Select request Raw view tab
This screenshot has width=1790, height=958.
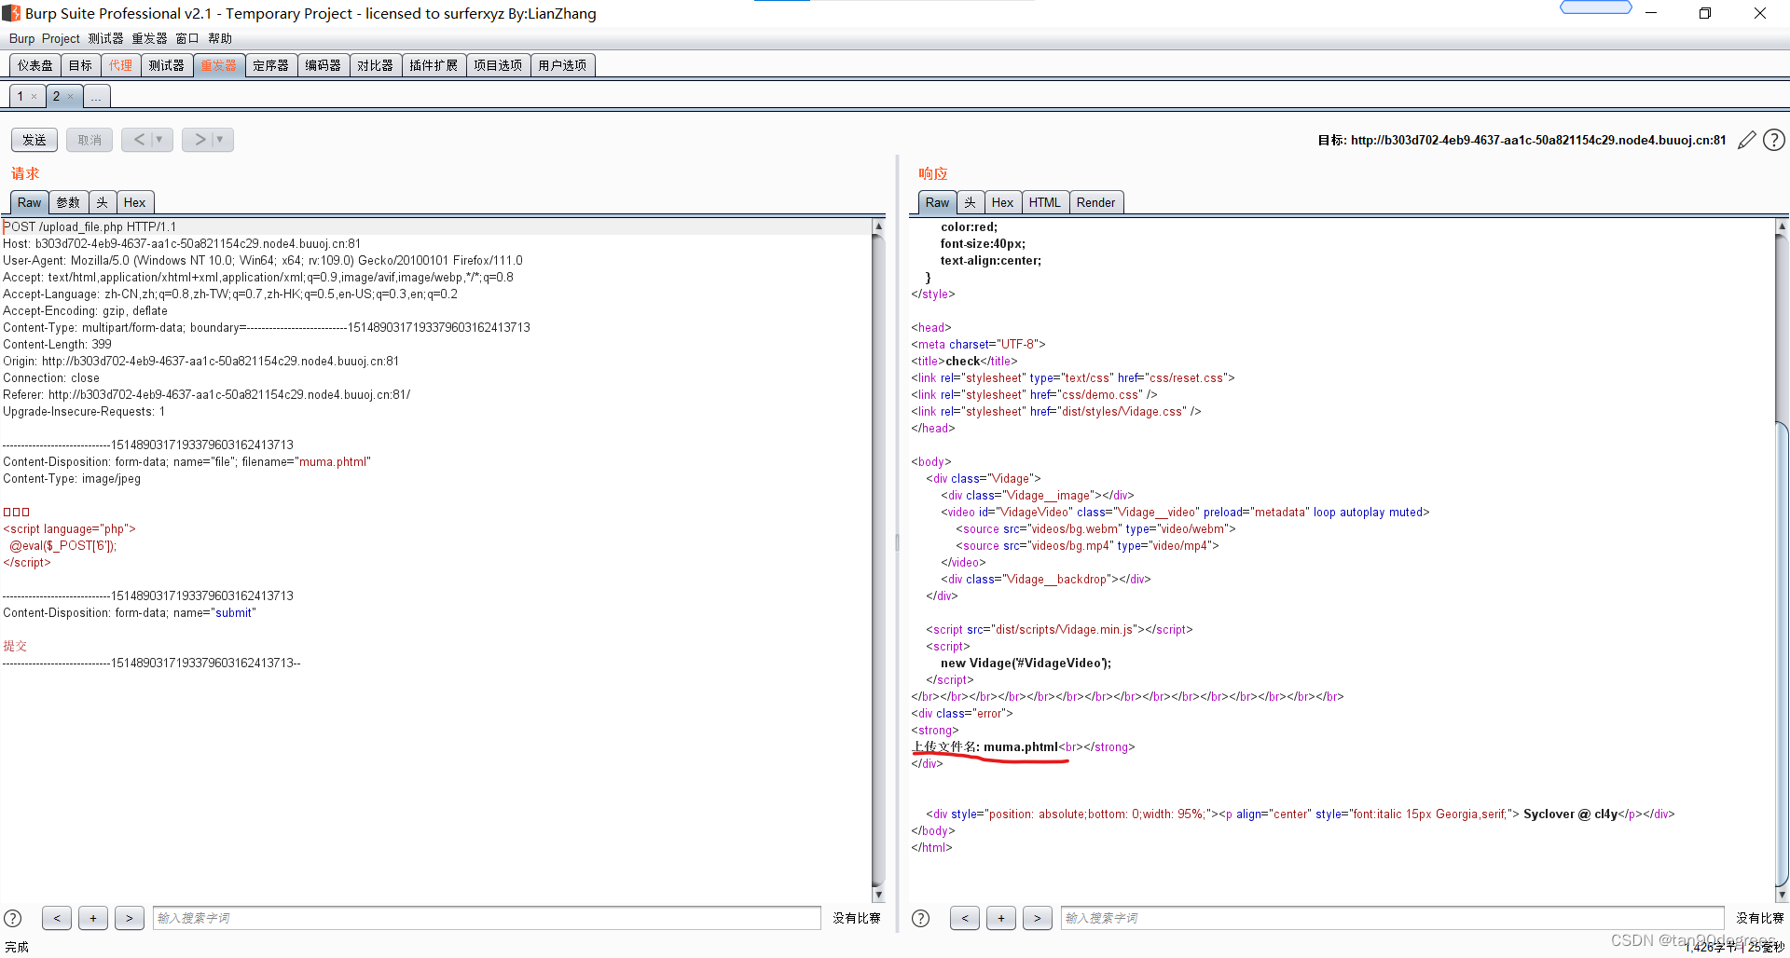(30, 202)
